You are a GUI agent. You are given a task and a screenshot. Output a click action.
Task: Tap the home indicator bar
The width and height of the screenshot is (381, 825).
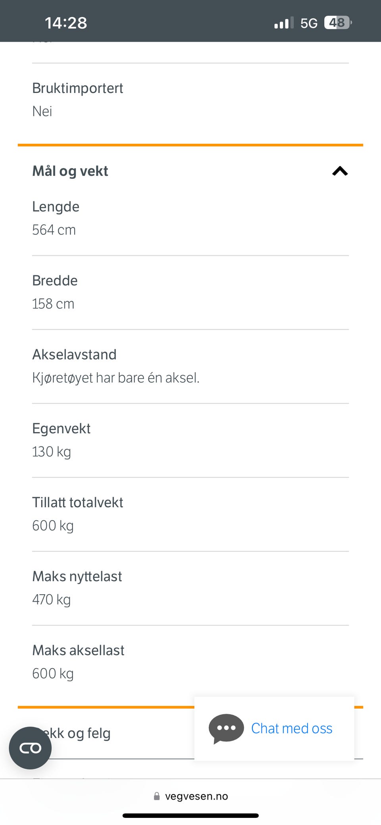tap(190, 815)
